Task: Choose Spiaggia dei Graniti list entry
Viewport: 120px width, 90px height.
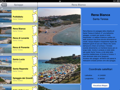Action: click(x=19, y=79)
